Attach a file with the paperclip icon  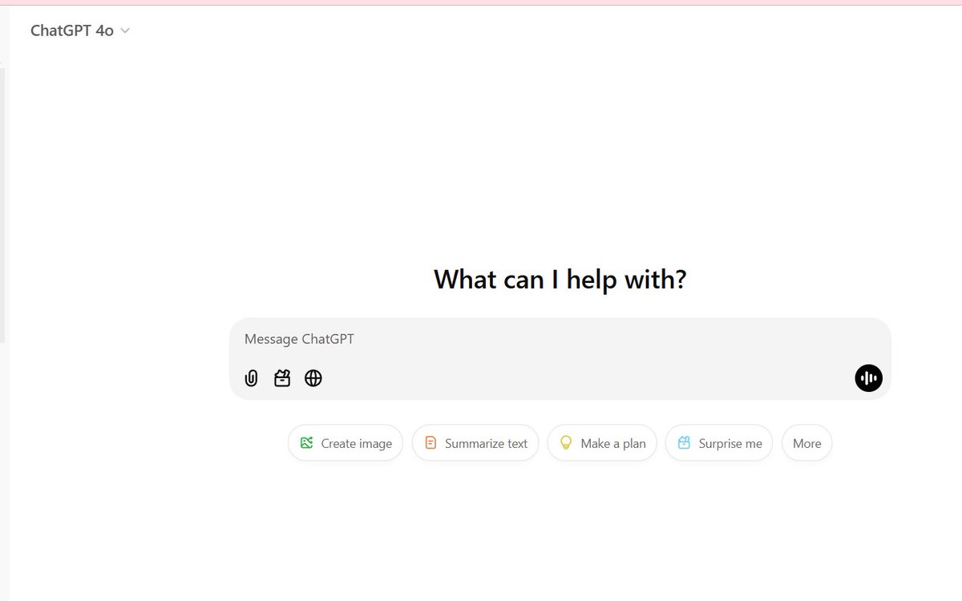point(251,378)
